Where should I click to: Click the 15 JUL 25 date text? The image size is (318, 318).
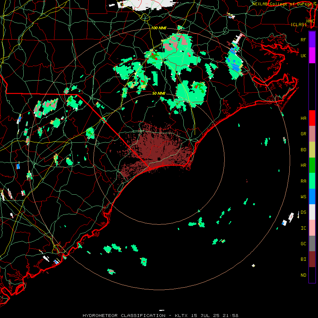[x=209, y=316]
